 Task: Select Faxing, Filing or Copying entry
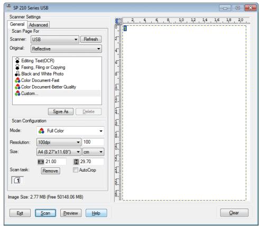point(43,67)
